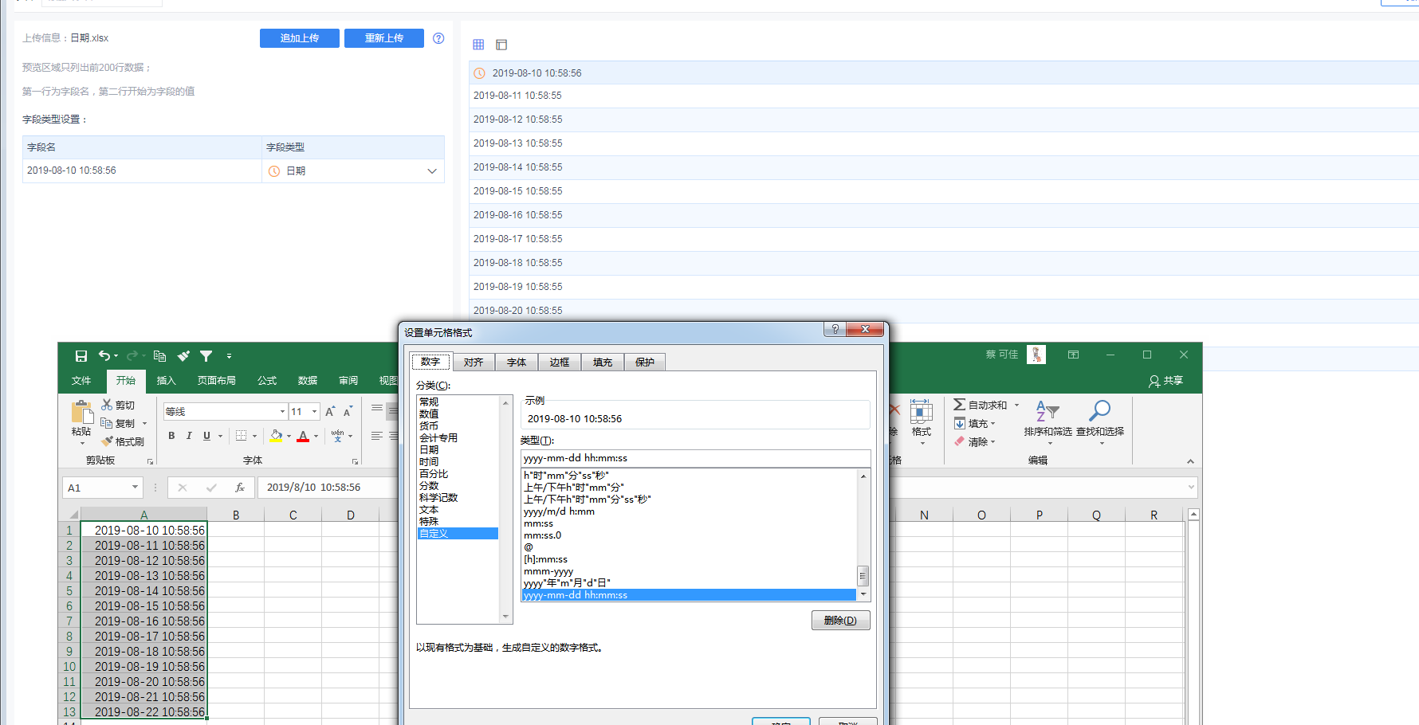The height and width of the screenshot is (725, 1419).
Task: Open 排序和筛选 Sort and Filter
Action: tap(1048, 421)
